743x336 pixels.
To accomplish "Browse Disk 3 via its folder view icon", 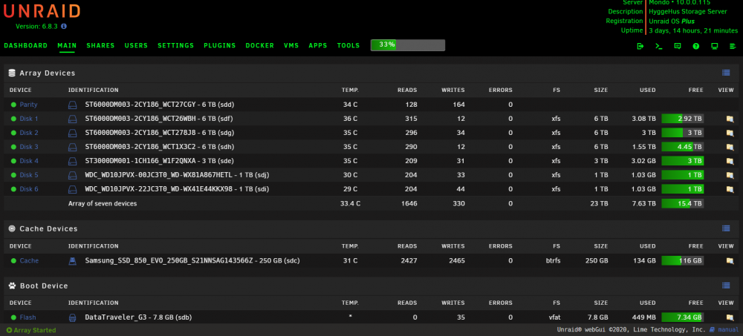I will pyautogui.click(x=730, y=147).
